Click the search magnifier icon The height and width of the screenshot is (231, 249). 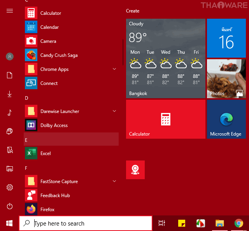click(26, 223)
